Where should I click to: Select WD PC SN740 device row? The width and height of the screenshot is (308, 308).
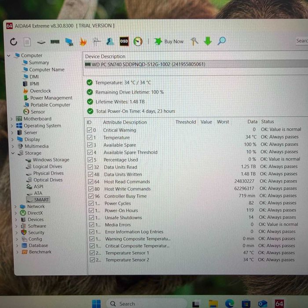pos(196,64)
